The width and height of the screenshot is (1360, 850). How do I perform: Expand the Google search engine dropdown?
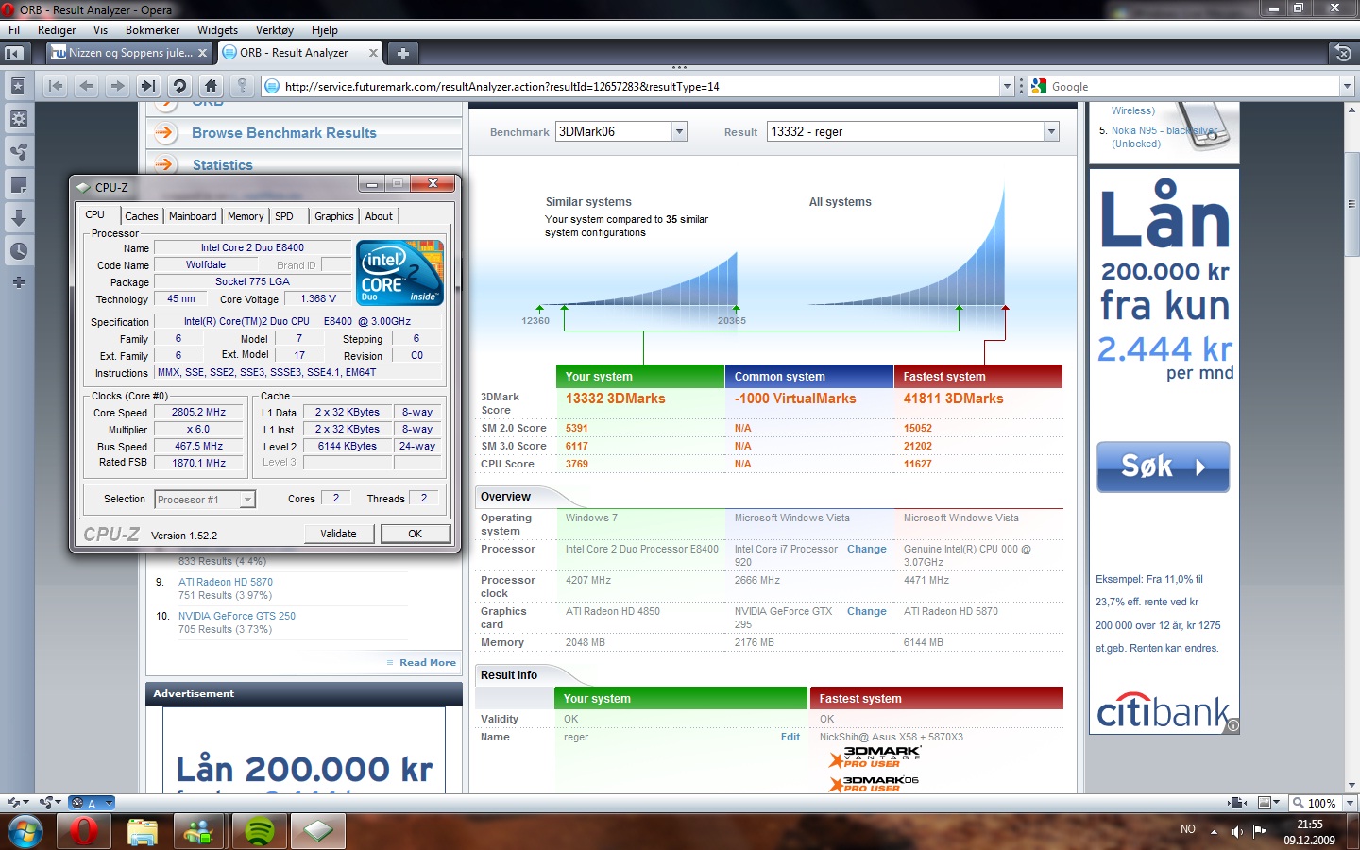point(1347,86)
